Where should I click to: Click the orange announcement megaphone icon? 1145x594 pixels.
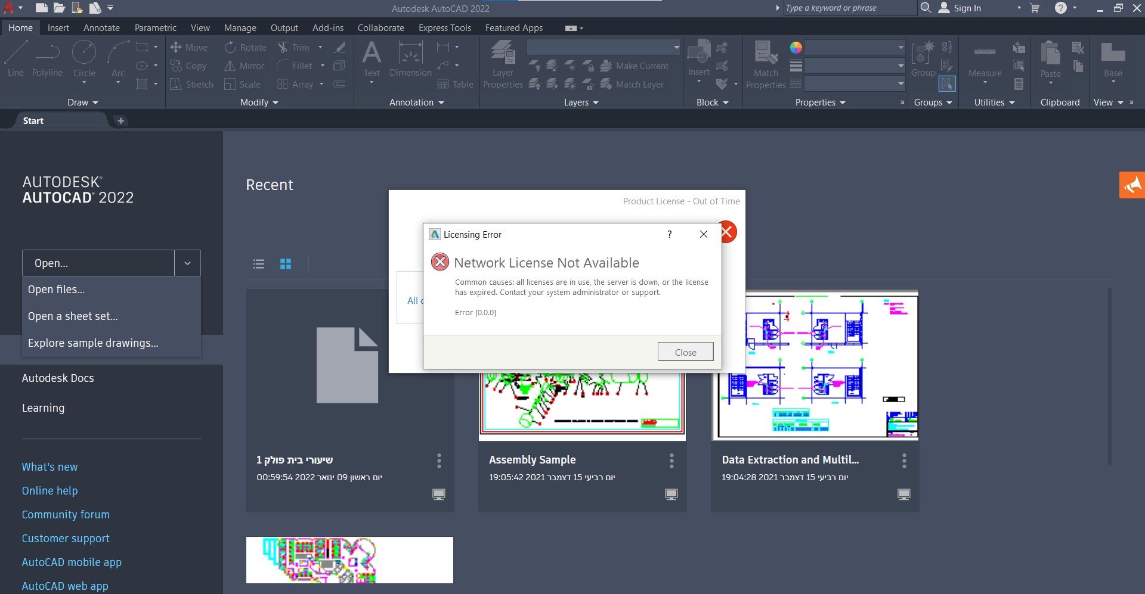pyautogui.click(x=1132, y=185)
